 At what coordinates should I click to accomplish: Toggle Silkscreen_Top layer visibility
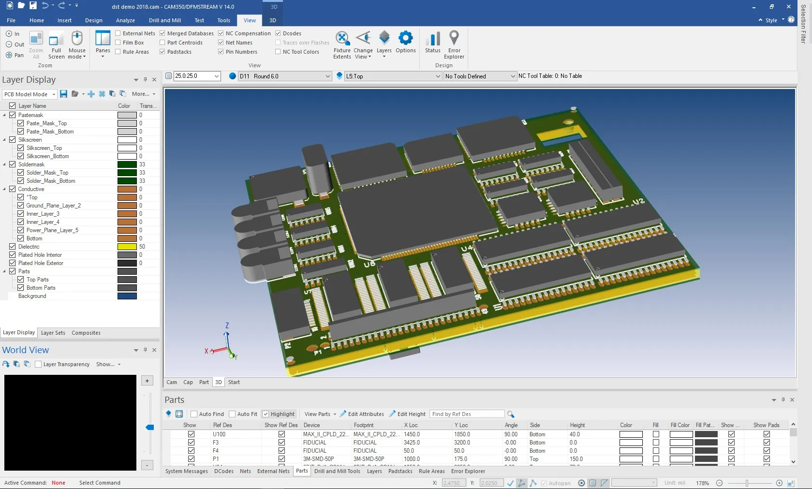pos(21,148)
